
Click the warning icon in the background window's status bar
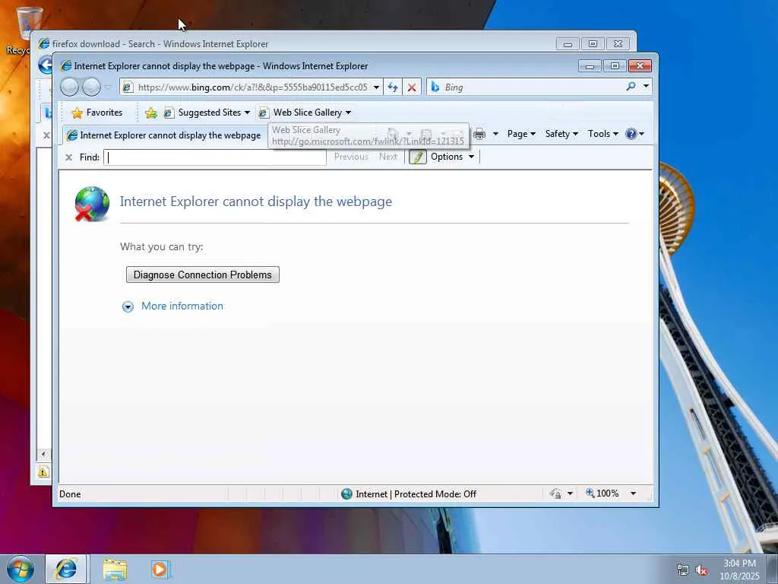pyautogui.click(x=43, y=471)
